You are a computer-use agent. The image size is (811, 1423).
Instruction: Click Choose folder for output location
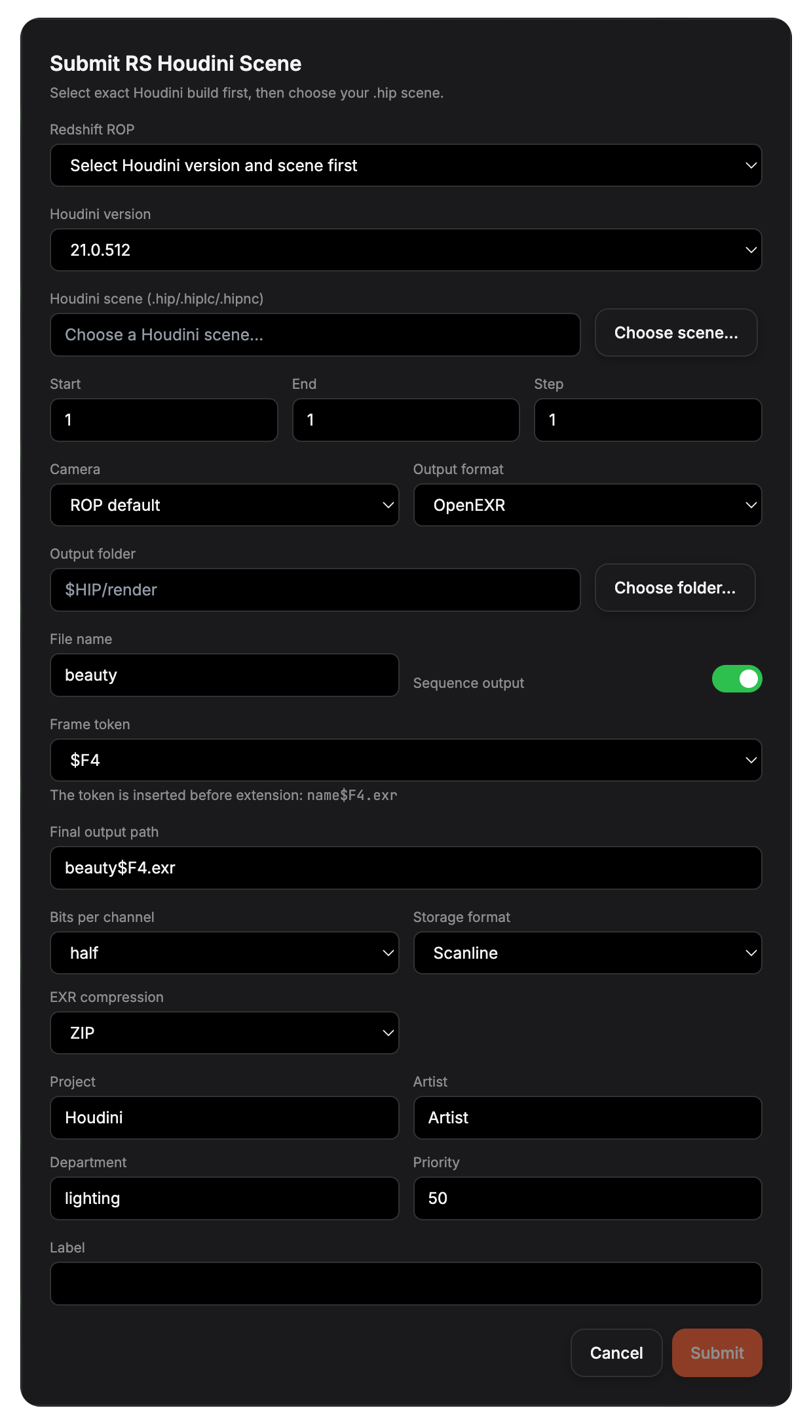point(675,588)
